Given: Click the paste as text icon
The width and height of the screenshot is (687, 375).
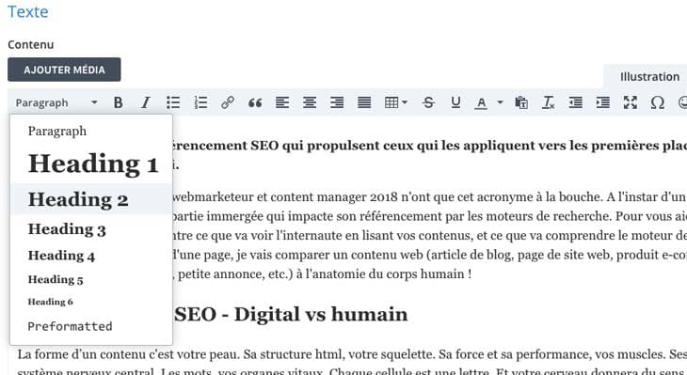Looking at the screenshot, I should (x=521, y=102).
